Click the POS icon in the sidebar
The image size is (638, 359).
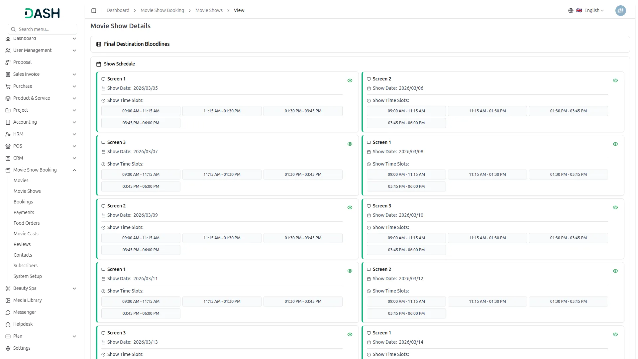tap(7, 146)
